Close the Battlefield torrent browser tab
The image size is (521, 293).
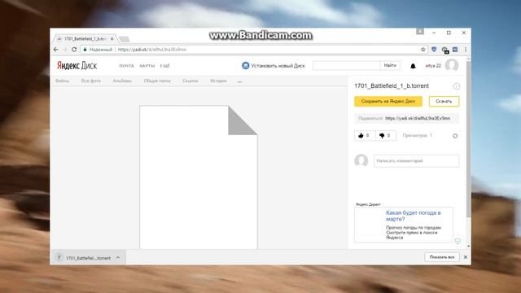[x=112, y=39]
